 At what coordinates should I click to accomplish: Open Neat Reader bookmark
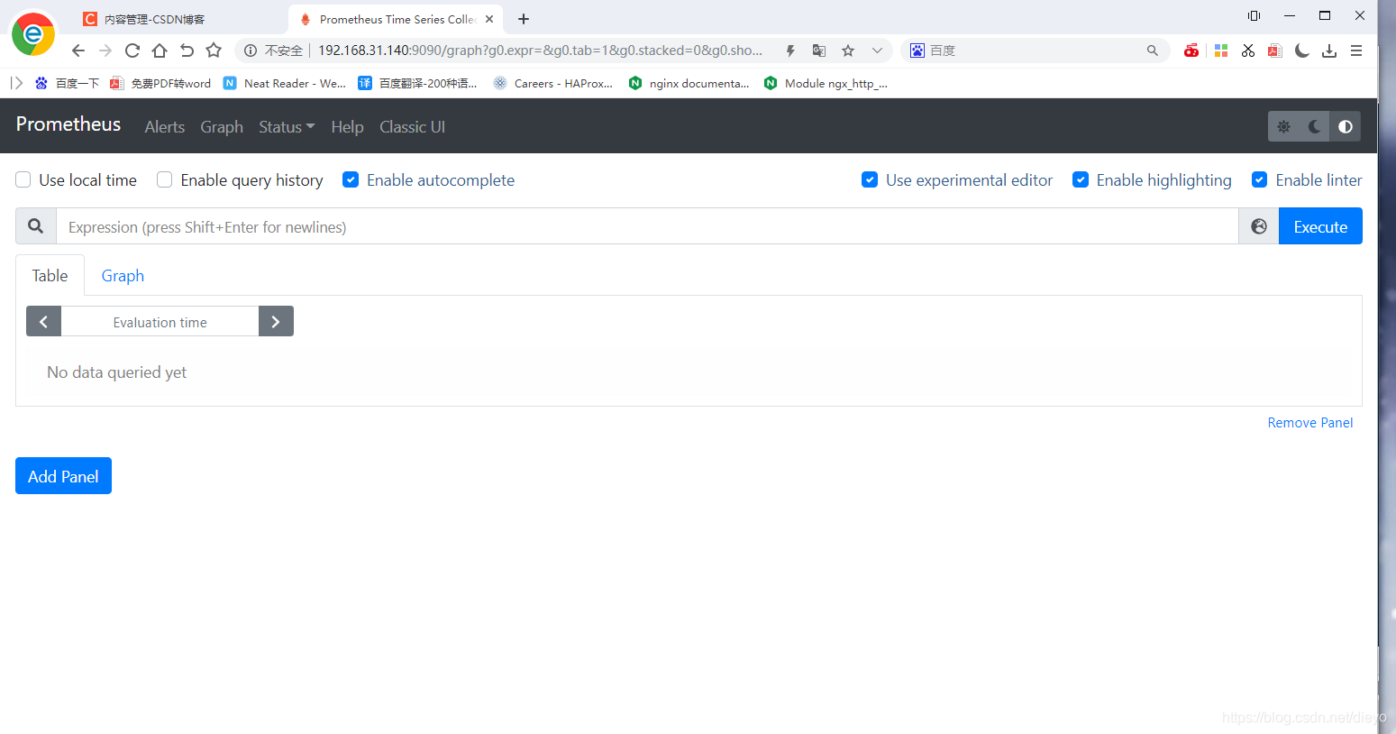285,83
